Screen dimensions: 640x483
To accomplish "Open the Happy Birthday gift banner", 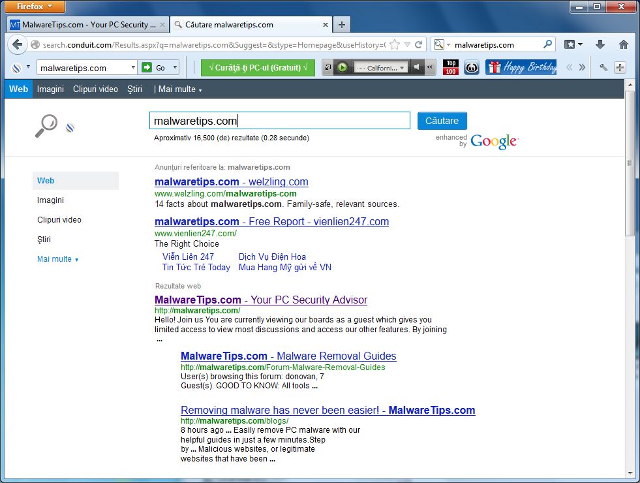I will click(x=521, y=67).
